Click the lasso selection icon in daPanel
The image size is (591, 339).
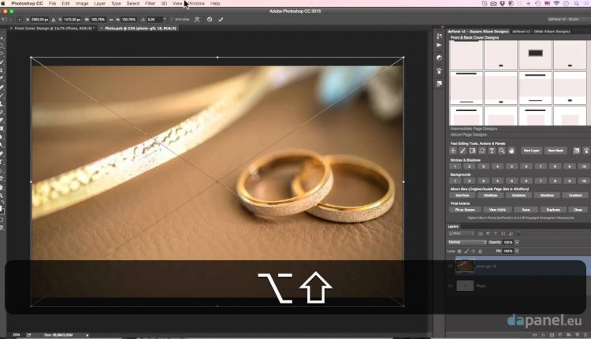click(x=482, y=151)
